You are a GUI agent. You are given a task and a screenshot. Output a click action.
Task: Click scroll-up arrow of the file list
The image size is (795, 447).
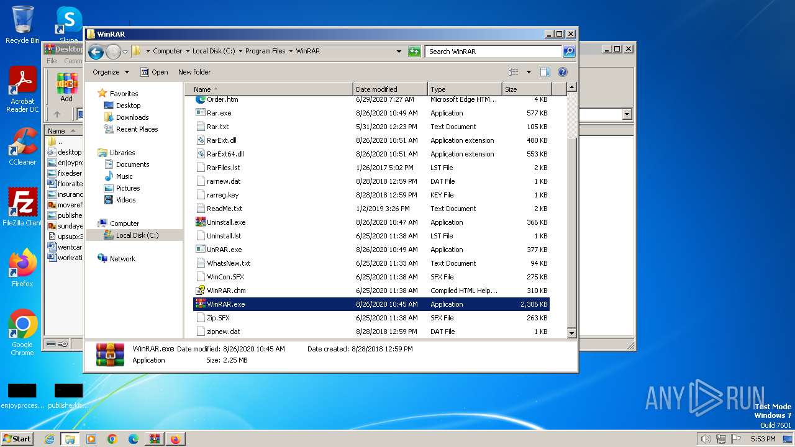click(572, 88)
